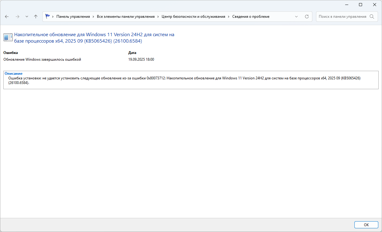Click the Forward navigation arrow

point(17,17)
